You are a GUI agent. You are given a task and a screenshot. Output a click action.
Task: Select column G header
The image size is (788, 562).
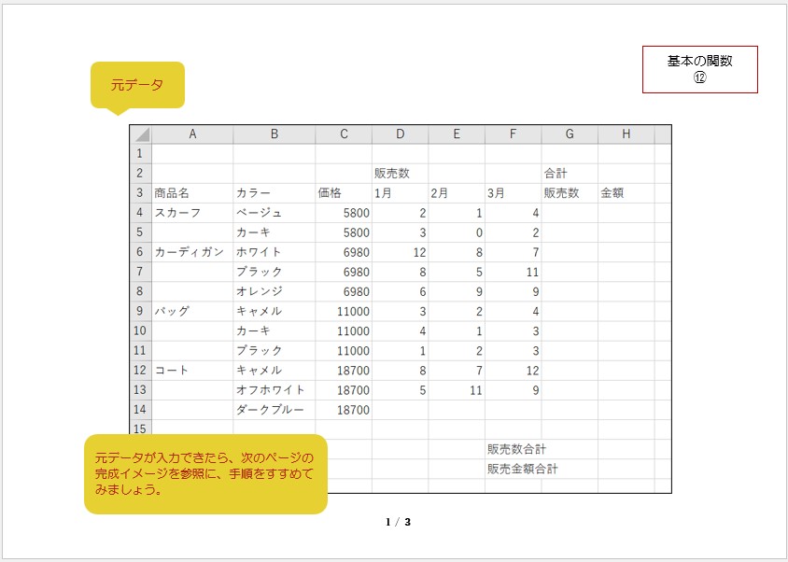pos(570,134)
